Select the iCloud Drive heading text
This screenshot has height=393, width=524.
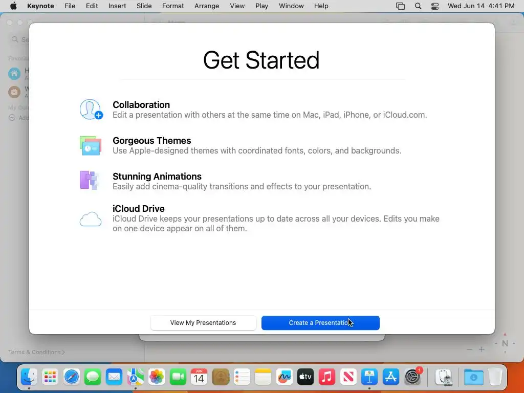tap(138, 209)
